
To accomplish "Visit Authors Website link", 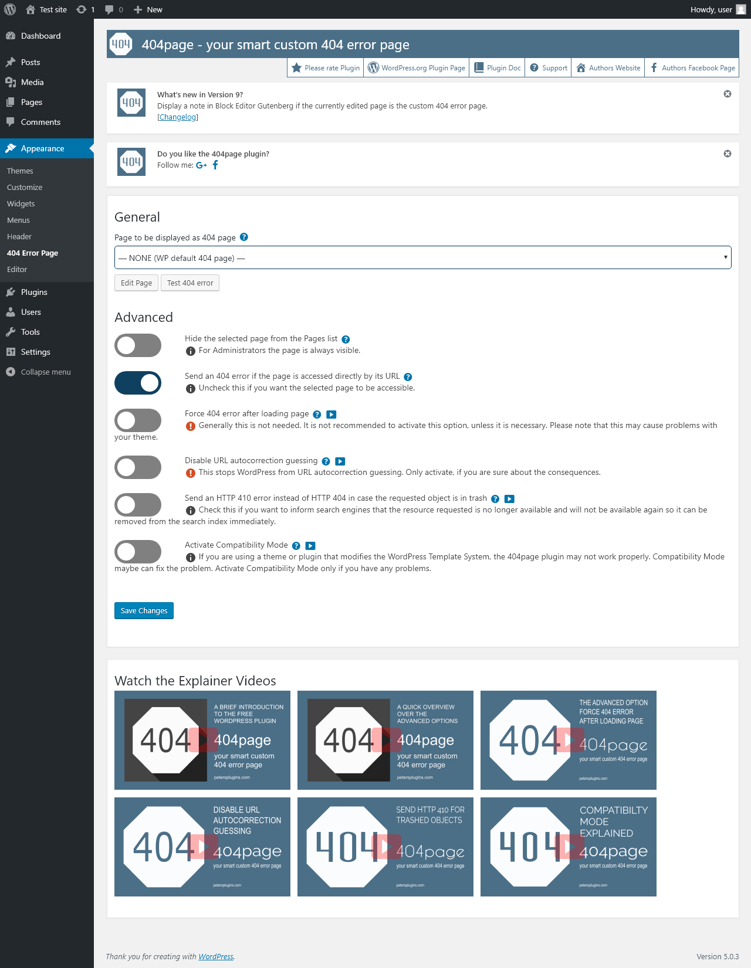I will point(608,67).
